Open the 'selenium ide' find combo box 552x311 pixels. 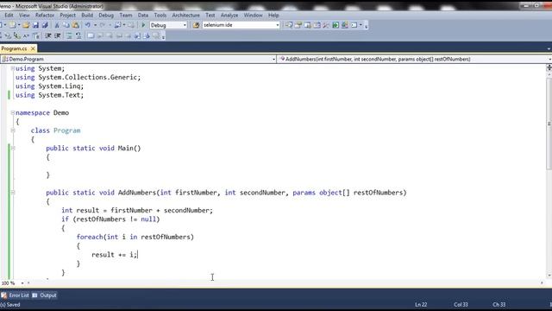coord(241,25)
